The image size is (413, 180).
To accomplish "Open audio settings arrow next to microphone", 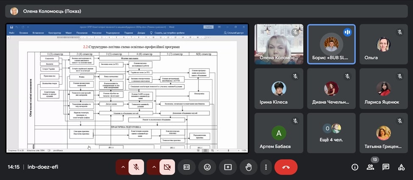I will click(123, 167).
